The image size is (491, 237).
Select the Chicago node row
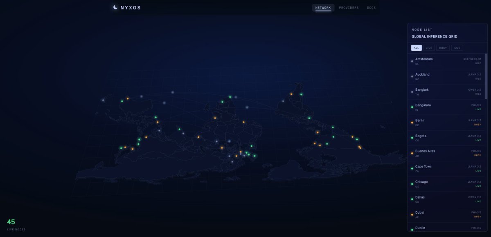[x=446, y=184]
